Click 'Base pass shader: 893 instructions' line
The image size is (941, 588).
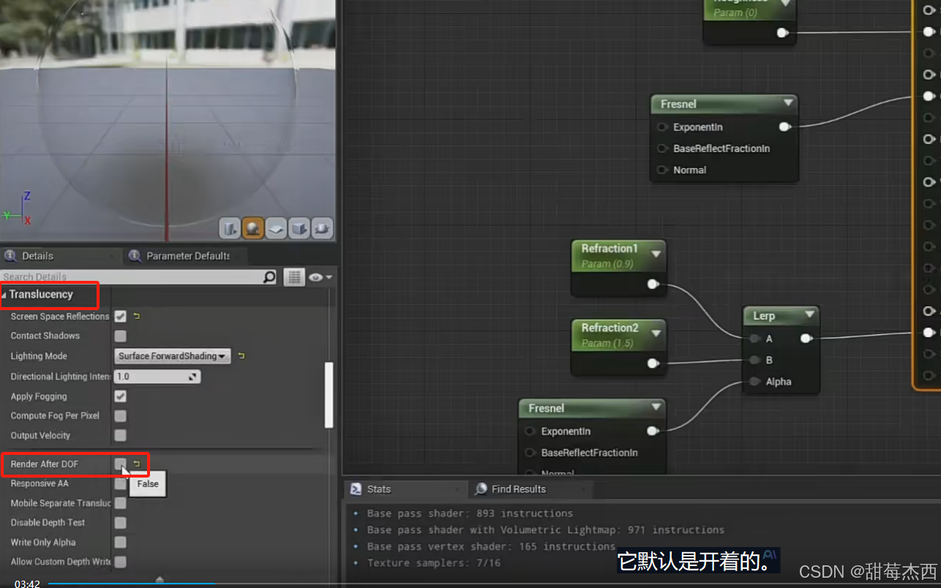tap(470, 513)
